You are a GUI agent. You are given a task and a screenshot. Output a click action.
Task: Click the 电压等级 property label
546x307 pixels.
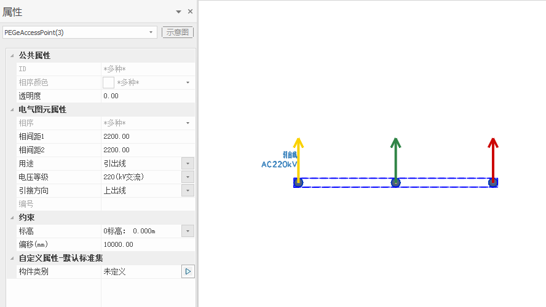point(33,177)
